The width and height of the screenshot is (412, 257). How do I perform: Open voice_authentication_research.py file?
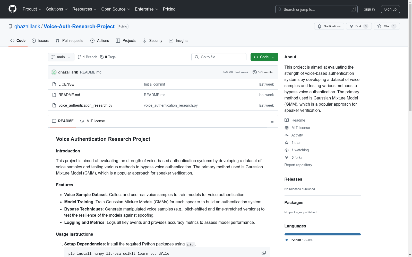pyautogui.click(x=85, y=105)
